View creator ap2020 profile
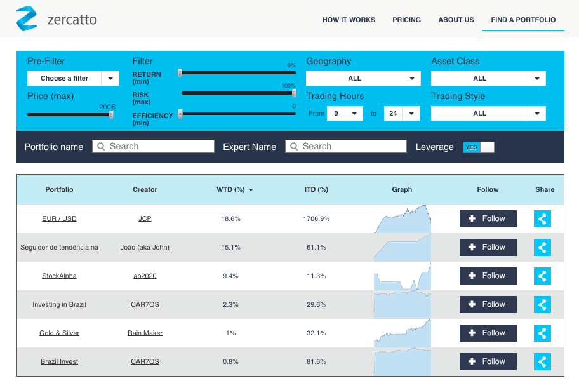 point(145,276)
